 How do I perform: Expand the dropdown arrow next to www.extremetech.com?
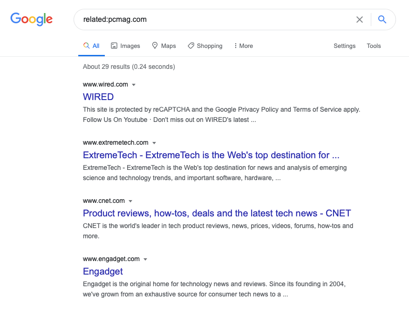pyautogui.click(x=154, y=143)
